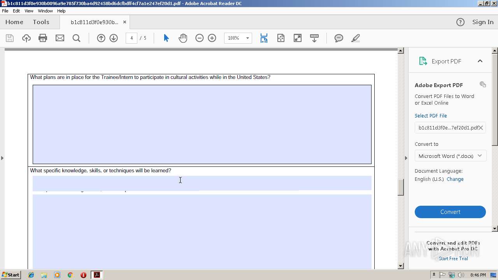498x280 pixels.
Task: Collapse the Export PDF panel
Action: point(480,61)
